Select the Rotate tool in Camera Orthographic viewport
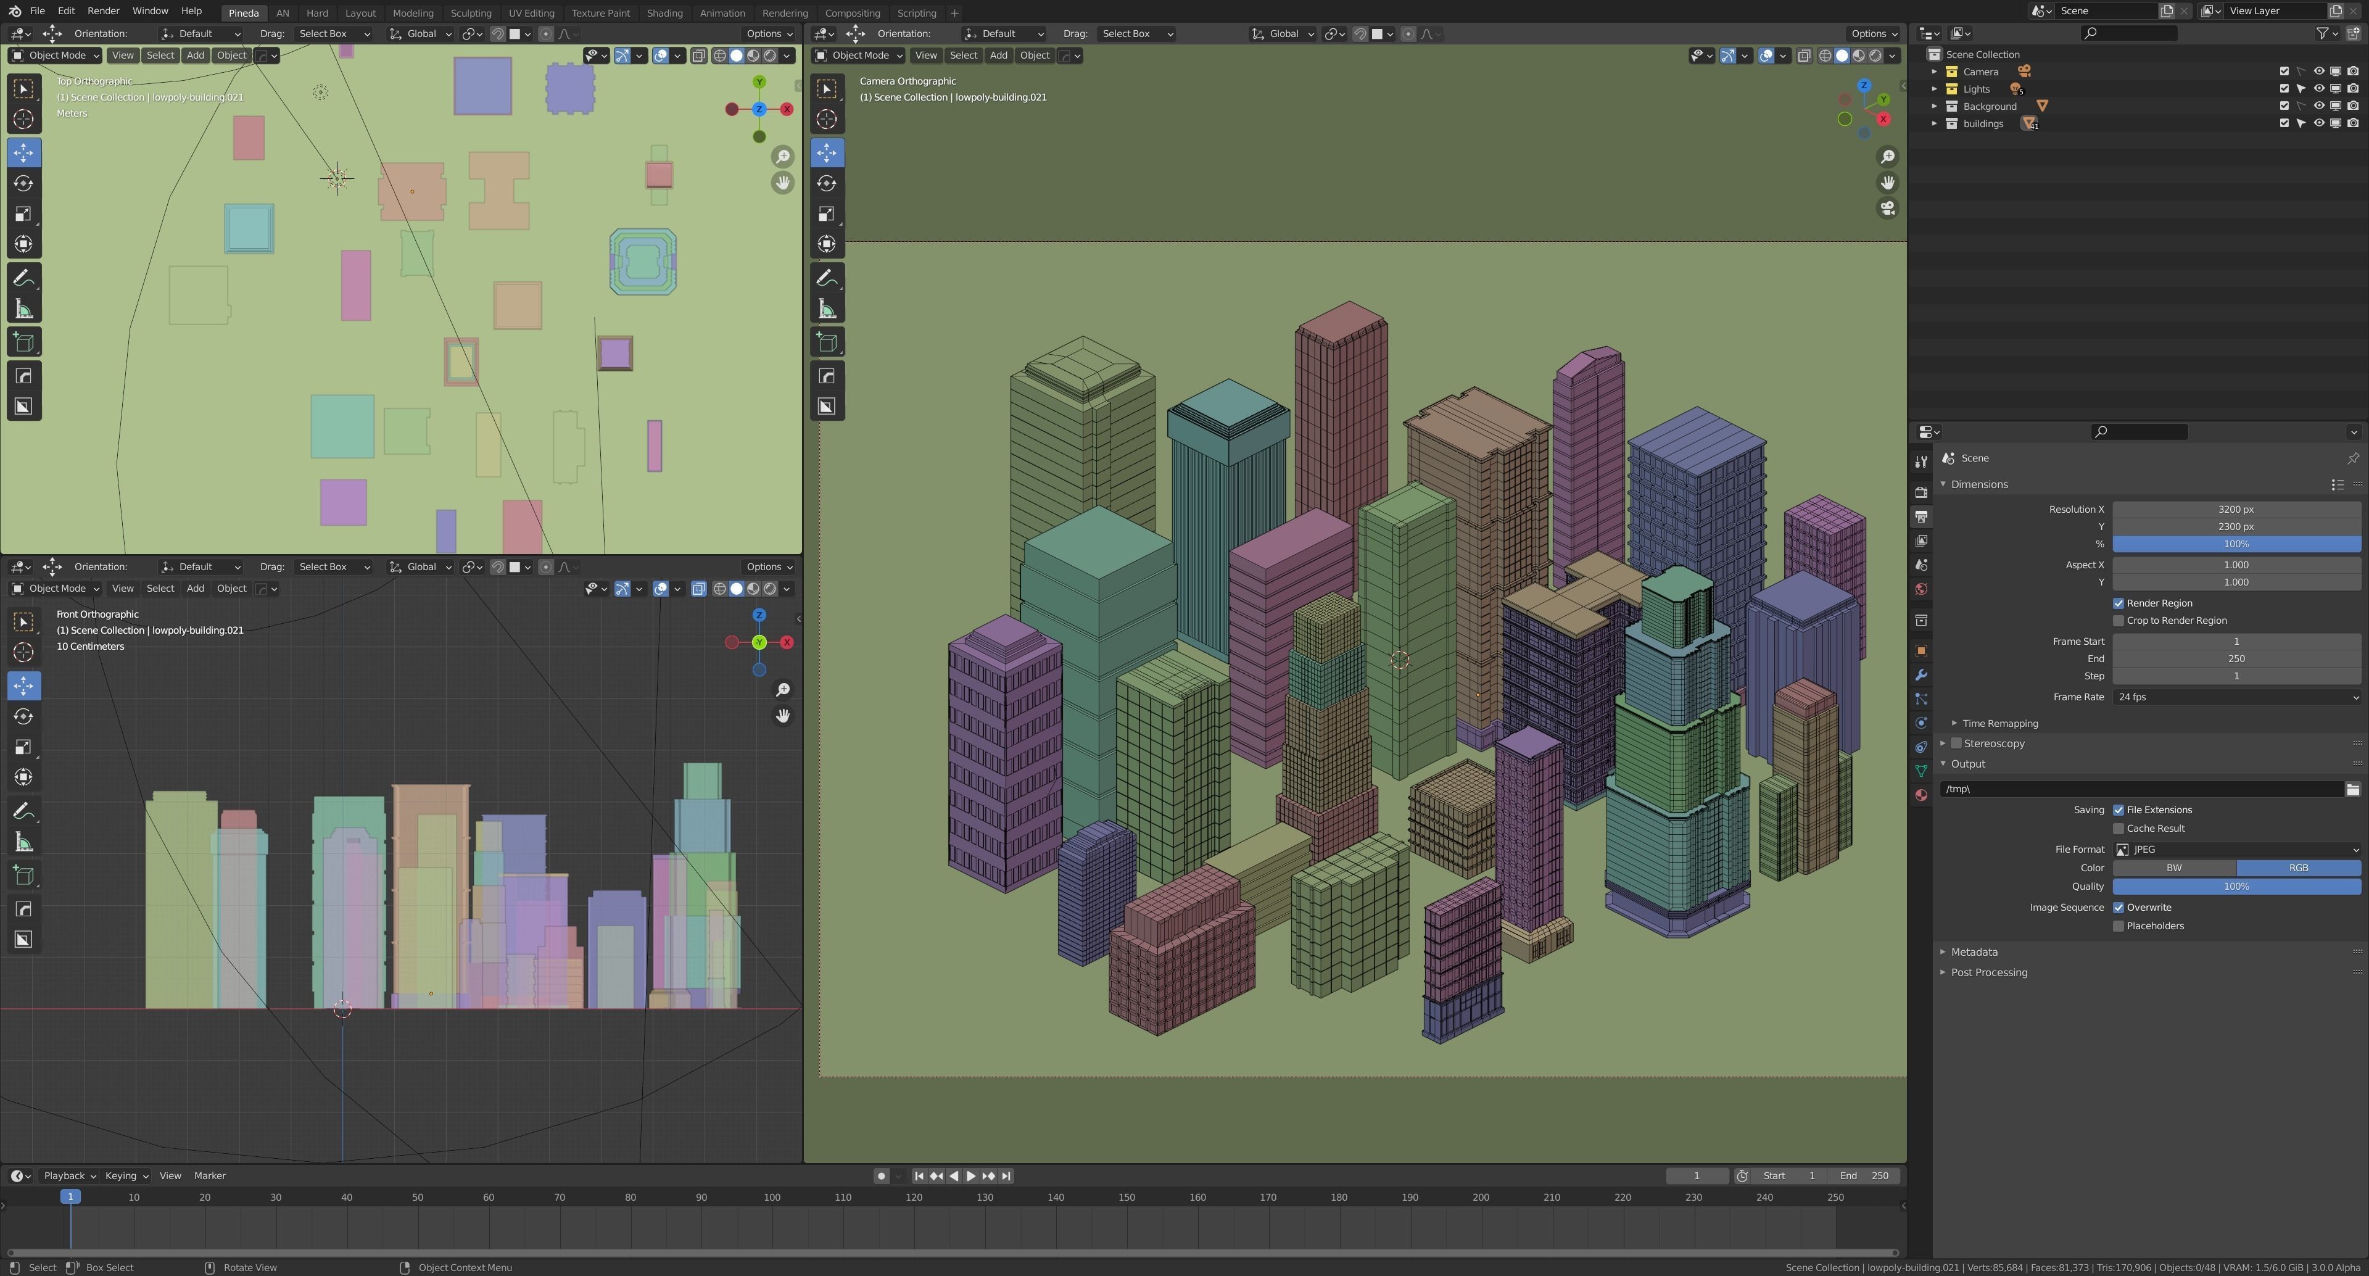Image resolution: width=2369 pixels, height=1276 pixels. (x=827, y=183)
